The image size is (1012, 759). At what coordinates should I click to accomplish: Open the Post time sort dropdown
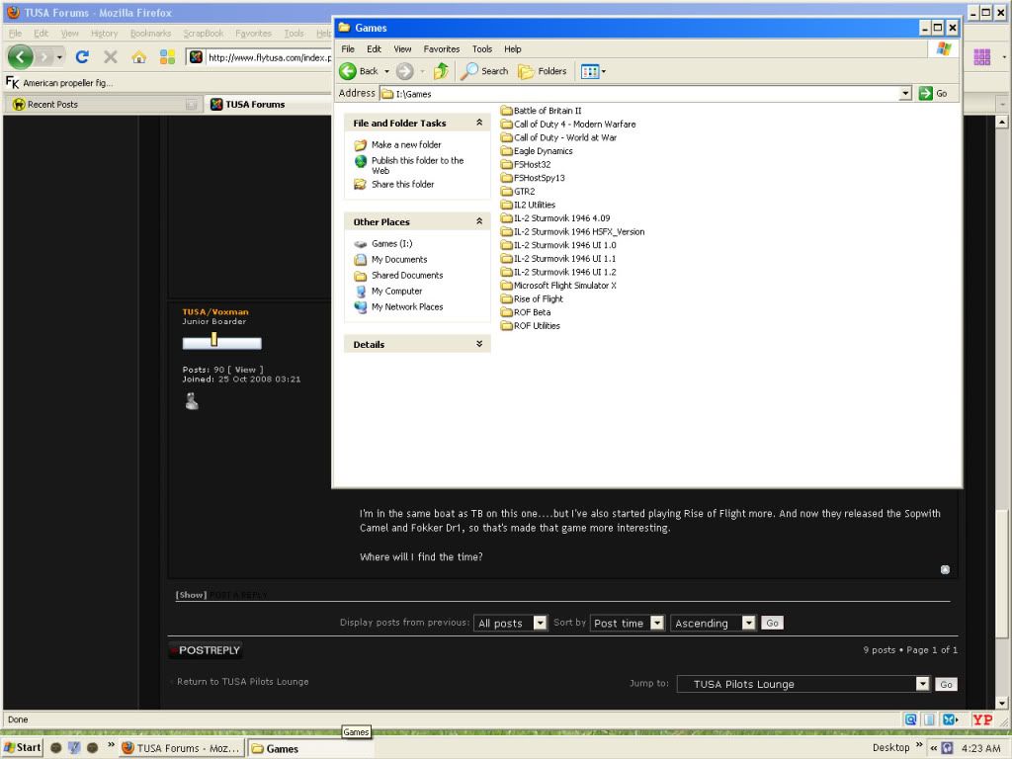pos(628,623)
